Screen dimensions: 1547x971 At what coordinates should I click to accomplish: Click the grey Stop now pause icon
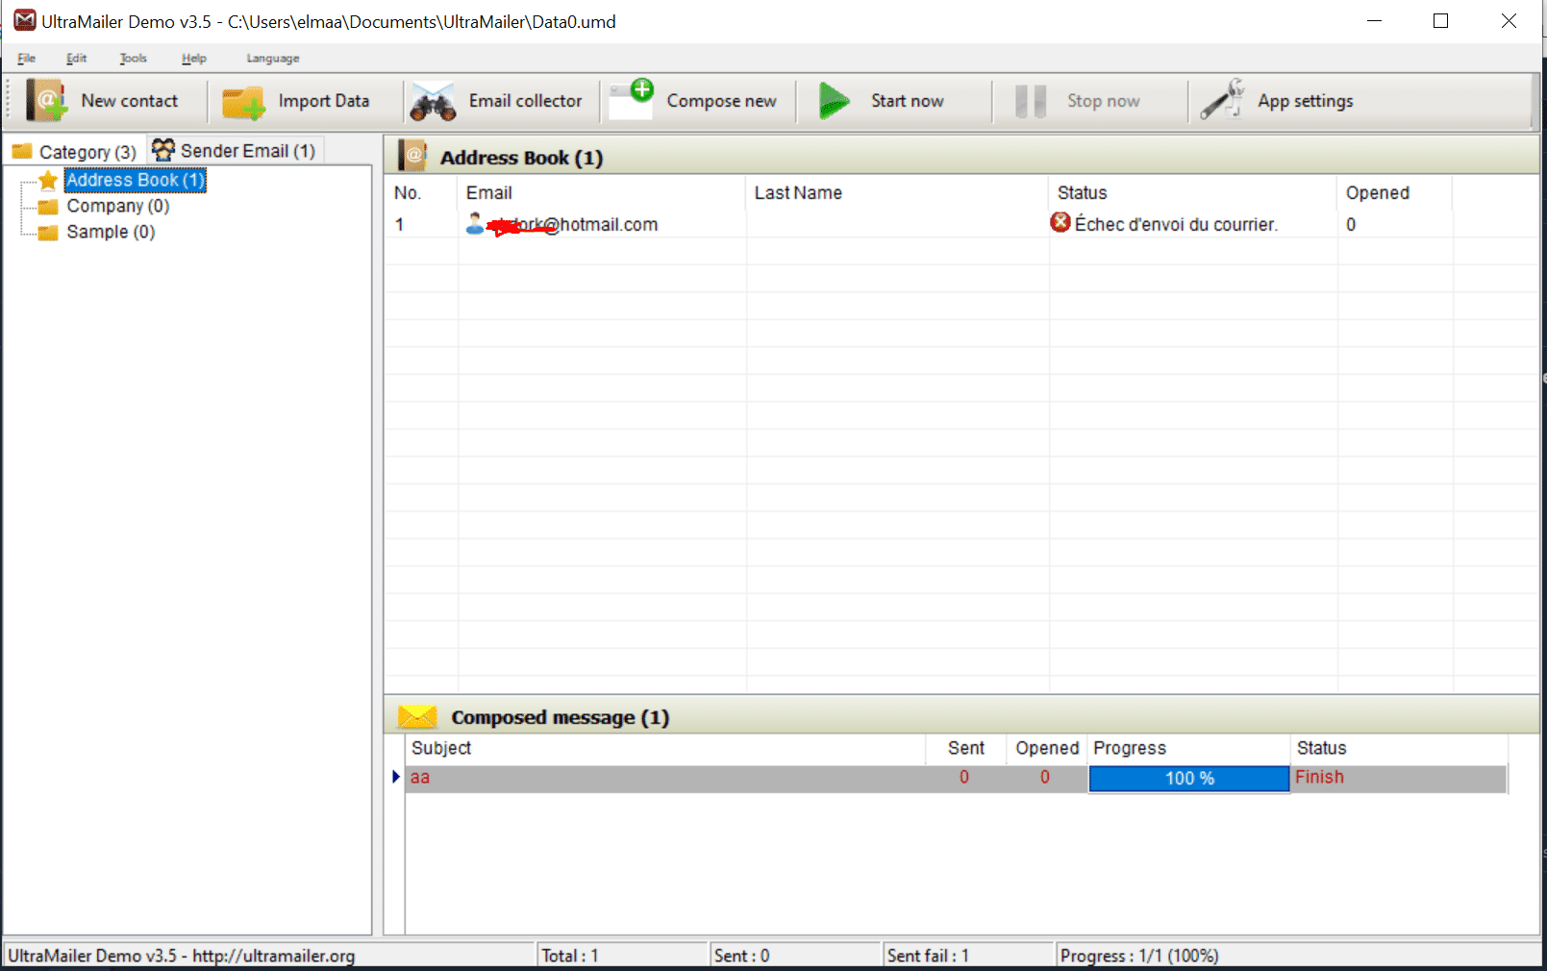[1031, 101]
